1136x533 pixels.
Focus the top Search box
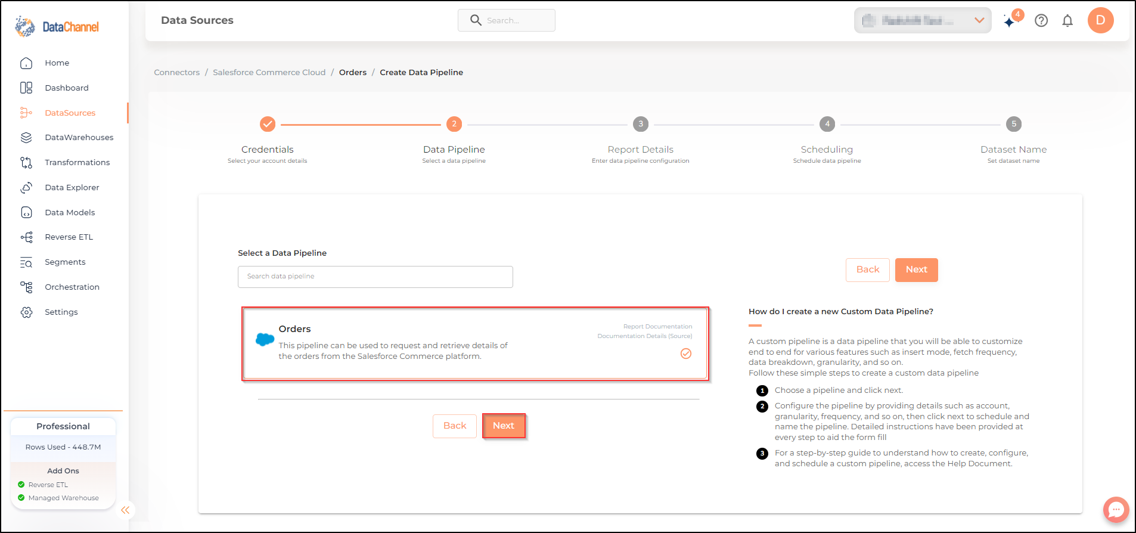[507, 20]
